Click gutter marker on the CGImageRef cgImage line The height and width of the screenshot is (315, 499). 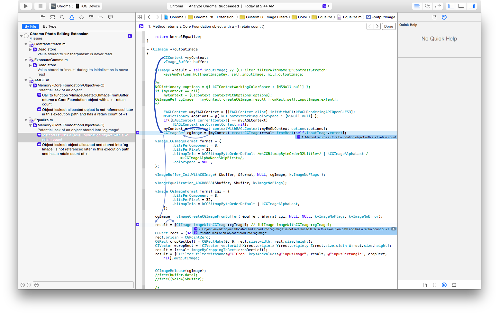tap(138, 133)
